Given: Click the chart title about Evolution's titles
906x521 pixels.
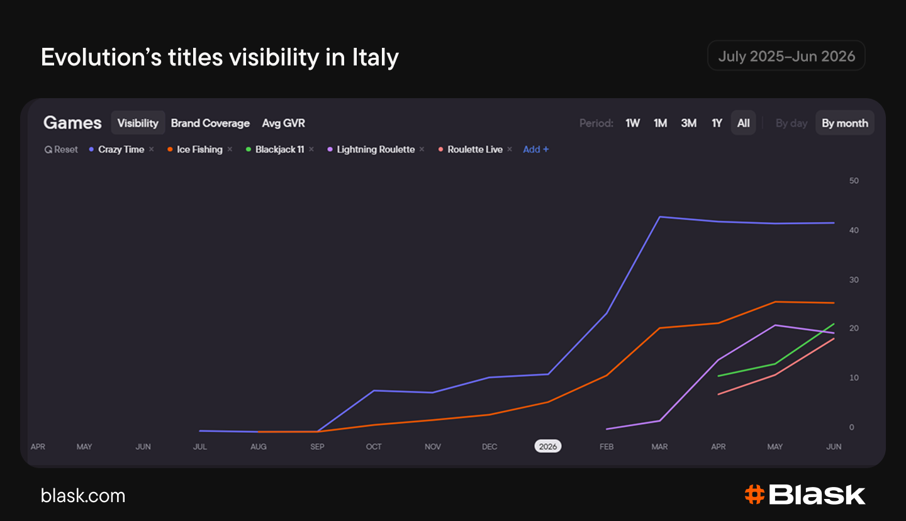Looking at the screenshot, I should pyautogui.click(x=220, y=57).
